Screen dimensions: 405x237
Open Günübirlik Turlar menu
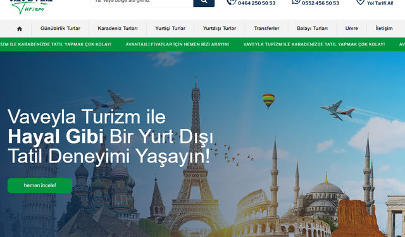[x=60, y=28]
